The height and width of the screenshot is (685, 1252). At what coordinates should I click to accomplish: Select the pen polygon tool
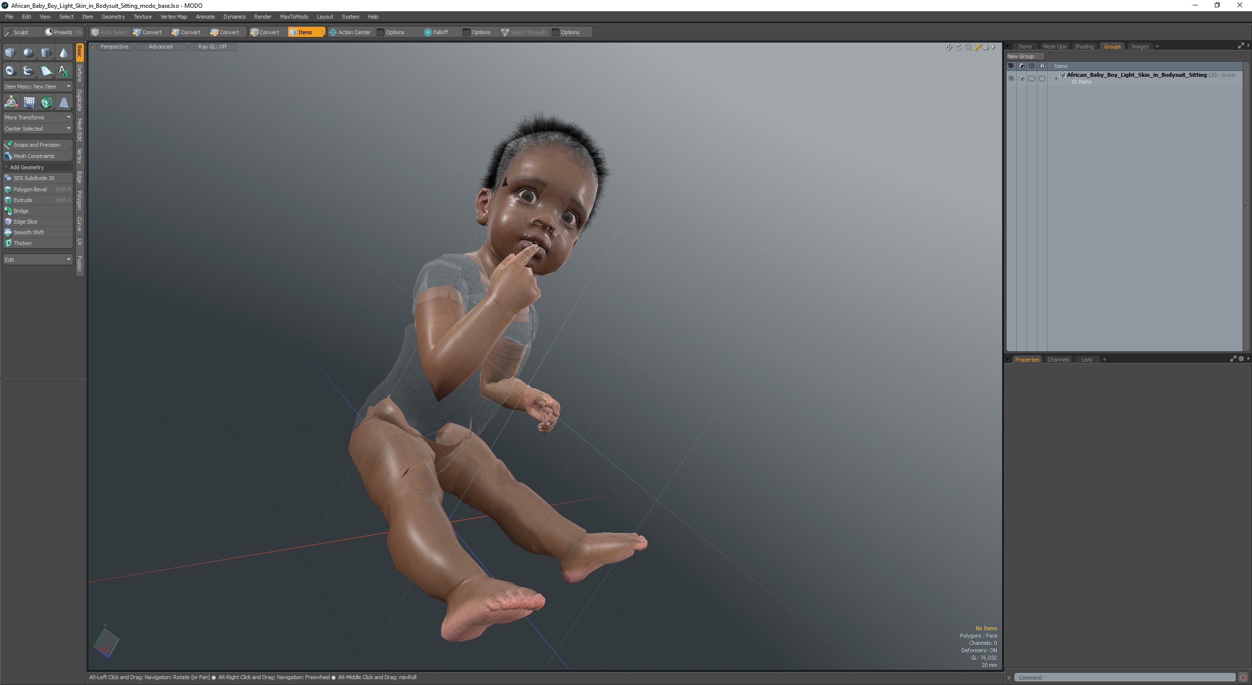46,71
